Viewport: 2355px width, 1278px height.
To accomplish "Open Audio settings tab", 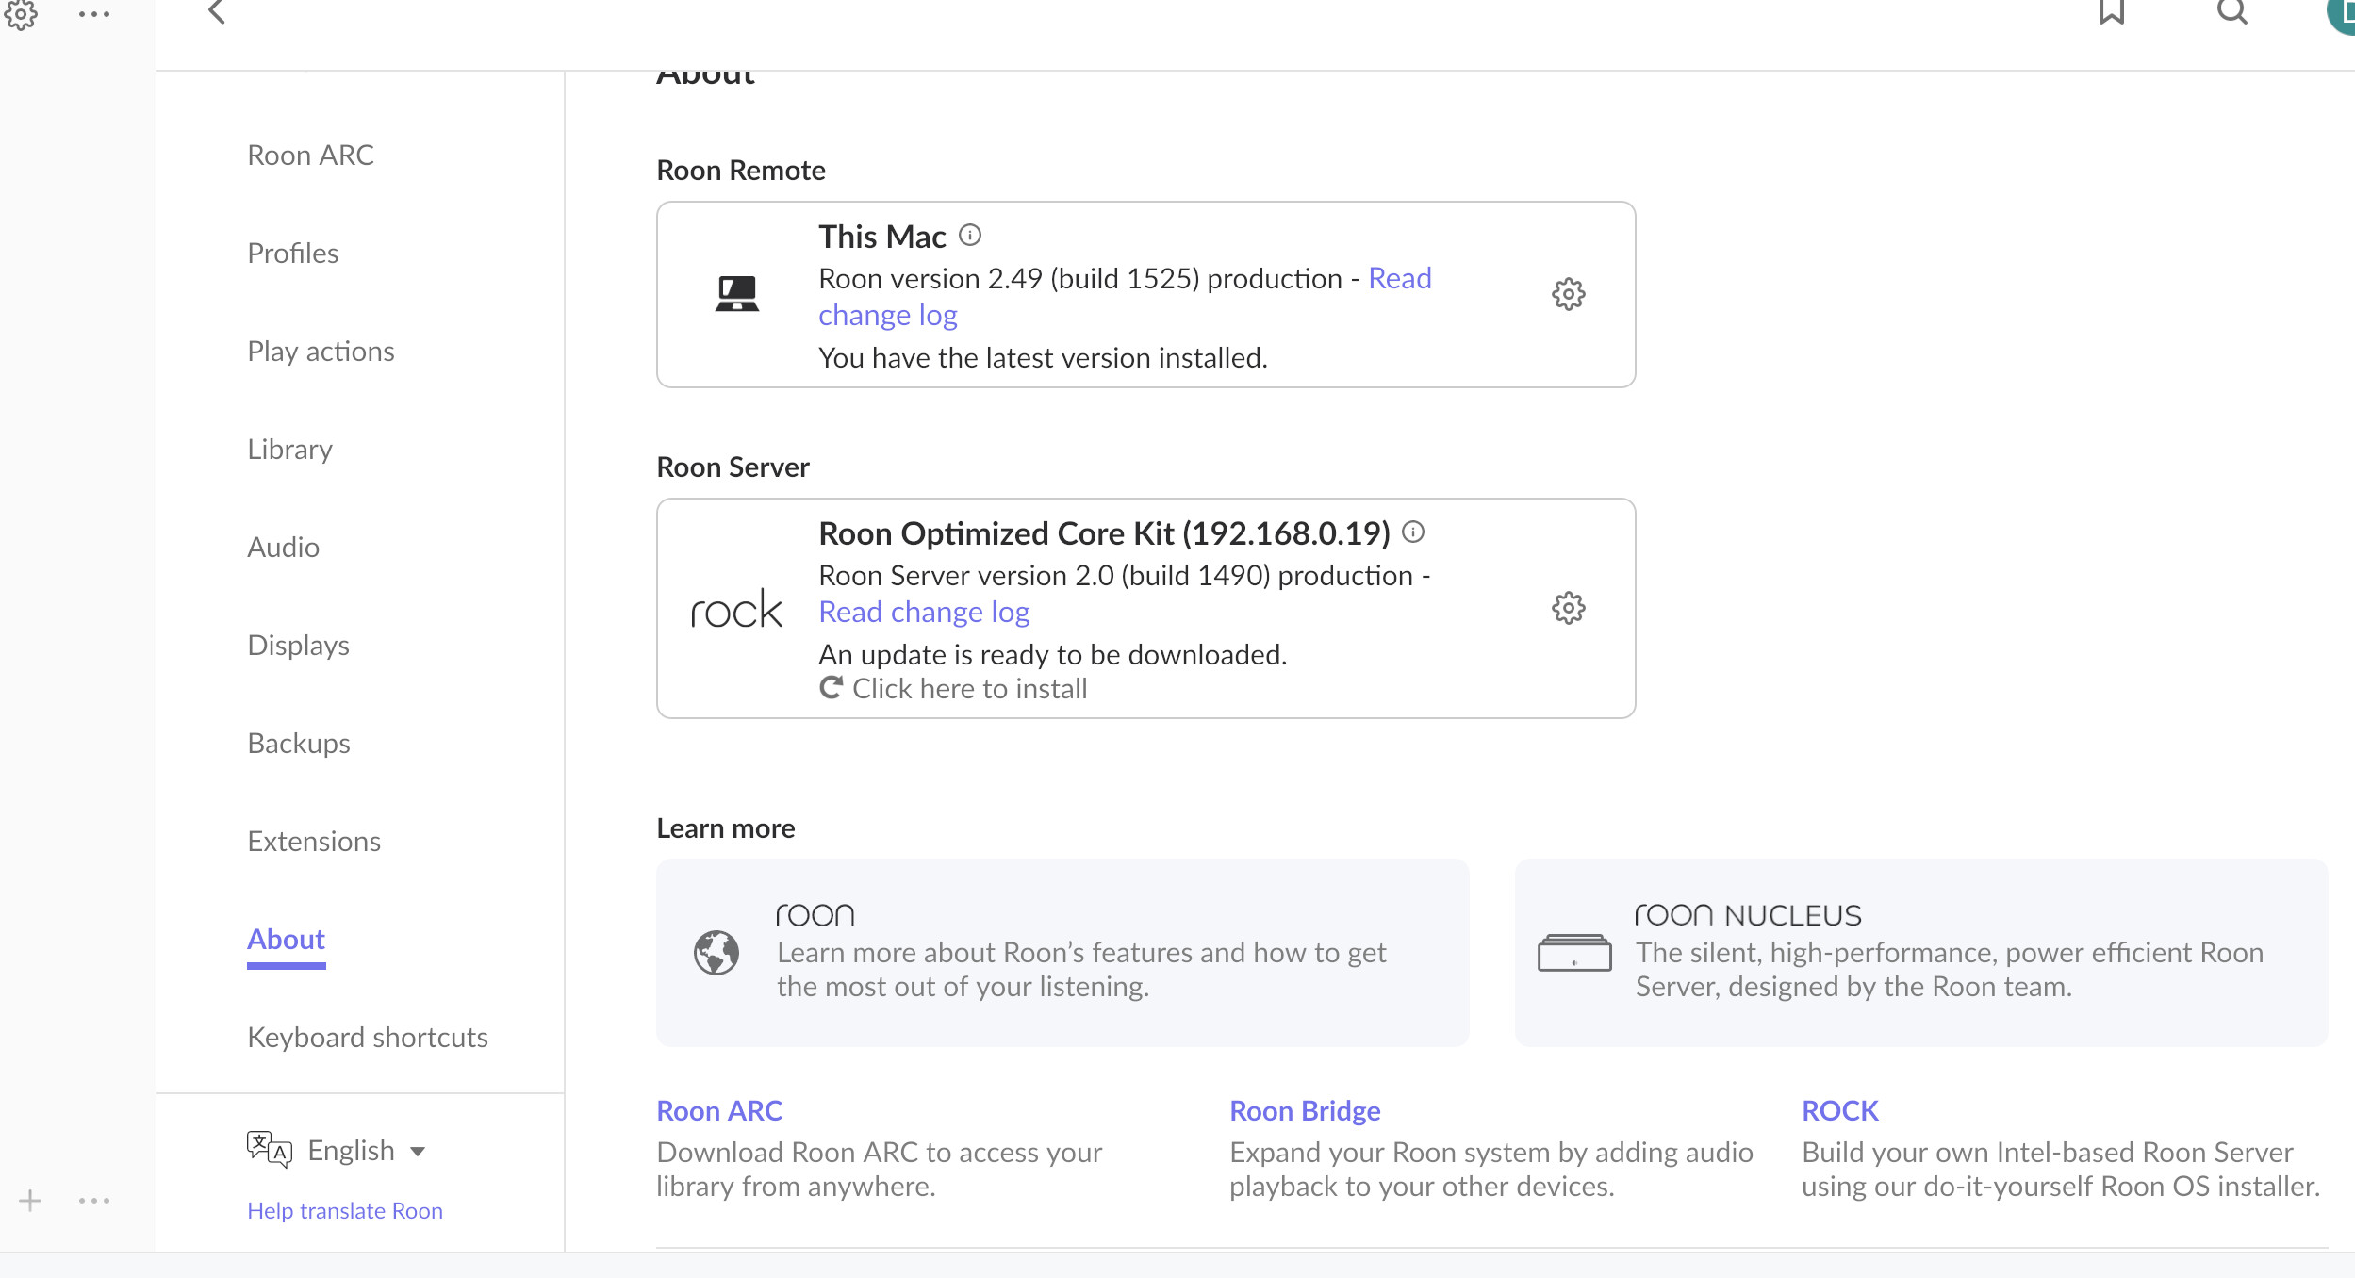I will click(x=283, y=547).
